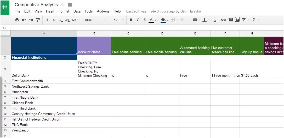The image size is (284, 138).
Task: Select the First Commonwealth cell
Action: coord(44,81)
